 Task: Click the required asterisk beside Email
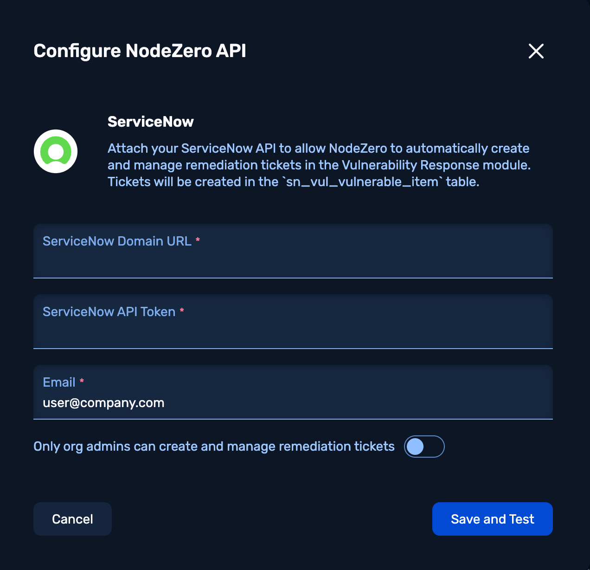click(82, 381)
